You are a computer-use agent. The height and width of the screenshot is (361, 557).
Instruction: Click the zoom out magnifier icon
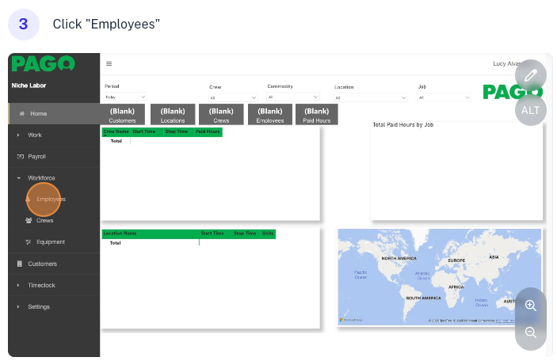point(530,332)
